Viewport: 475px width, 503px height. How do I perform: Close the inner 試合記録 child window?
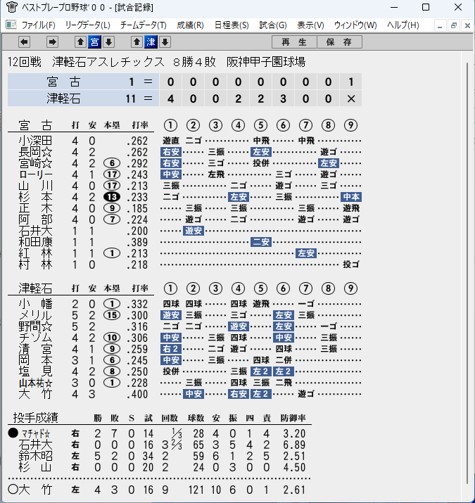pos(467,25)
